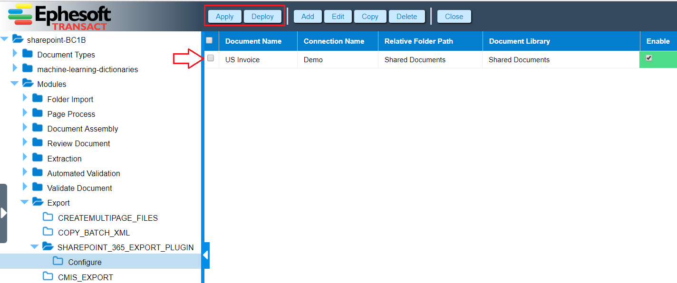Click the SHAREPOINT_365_EXPORT_PLUGIN folder icon
The height and width of the screenshot is (283, 677).
click(x=48, y=247)
